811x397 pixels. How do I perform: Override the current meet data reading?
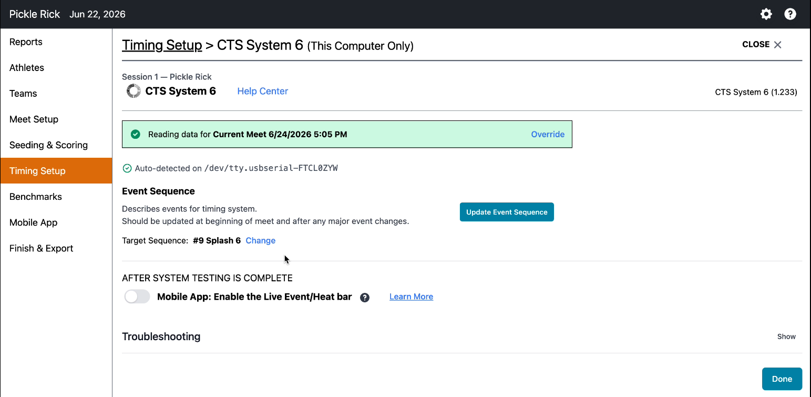[x=548, y=134]
